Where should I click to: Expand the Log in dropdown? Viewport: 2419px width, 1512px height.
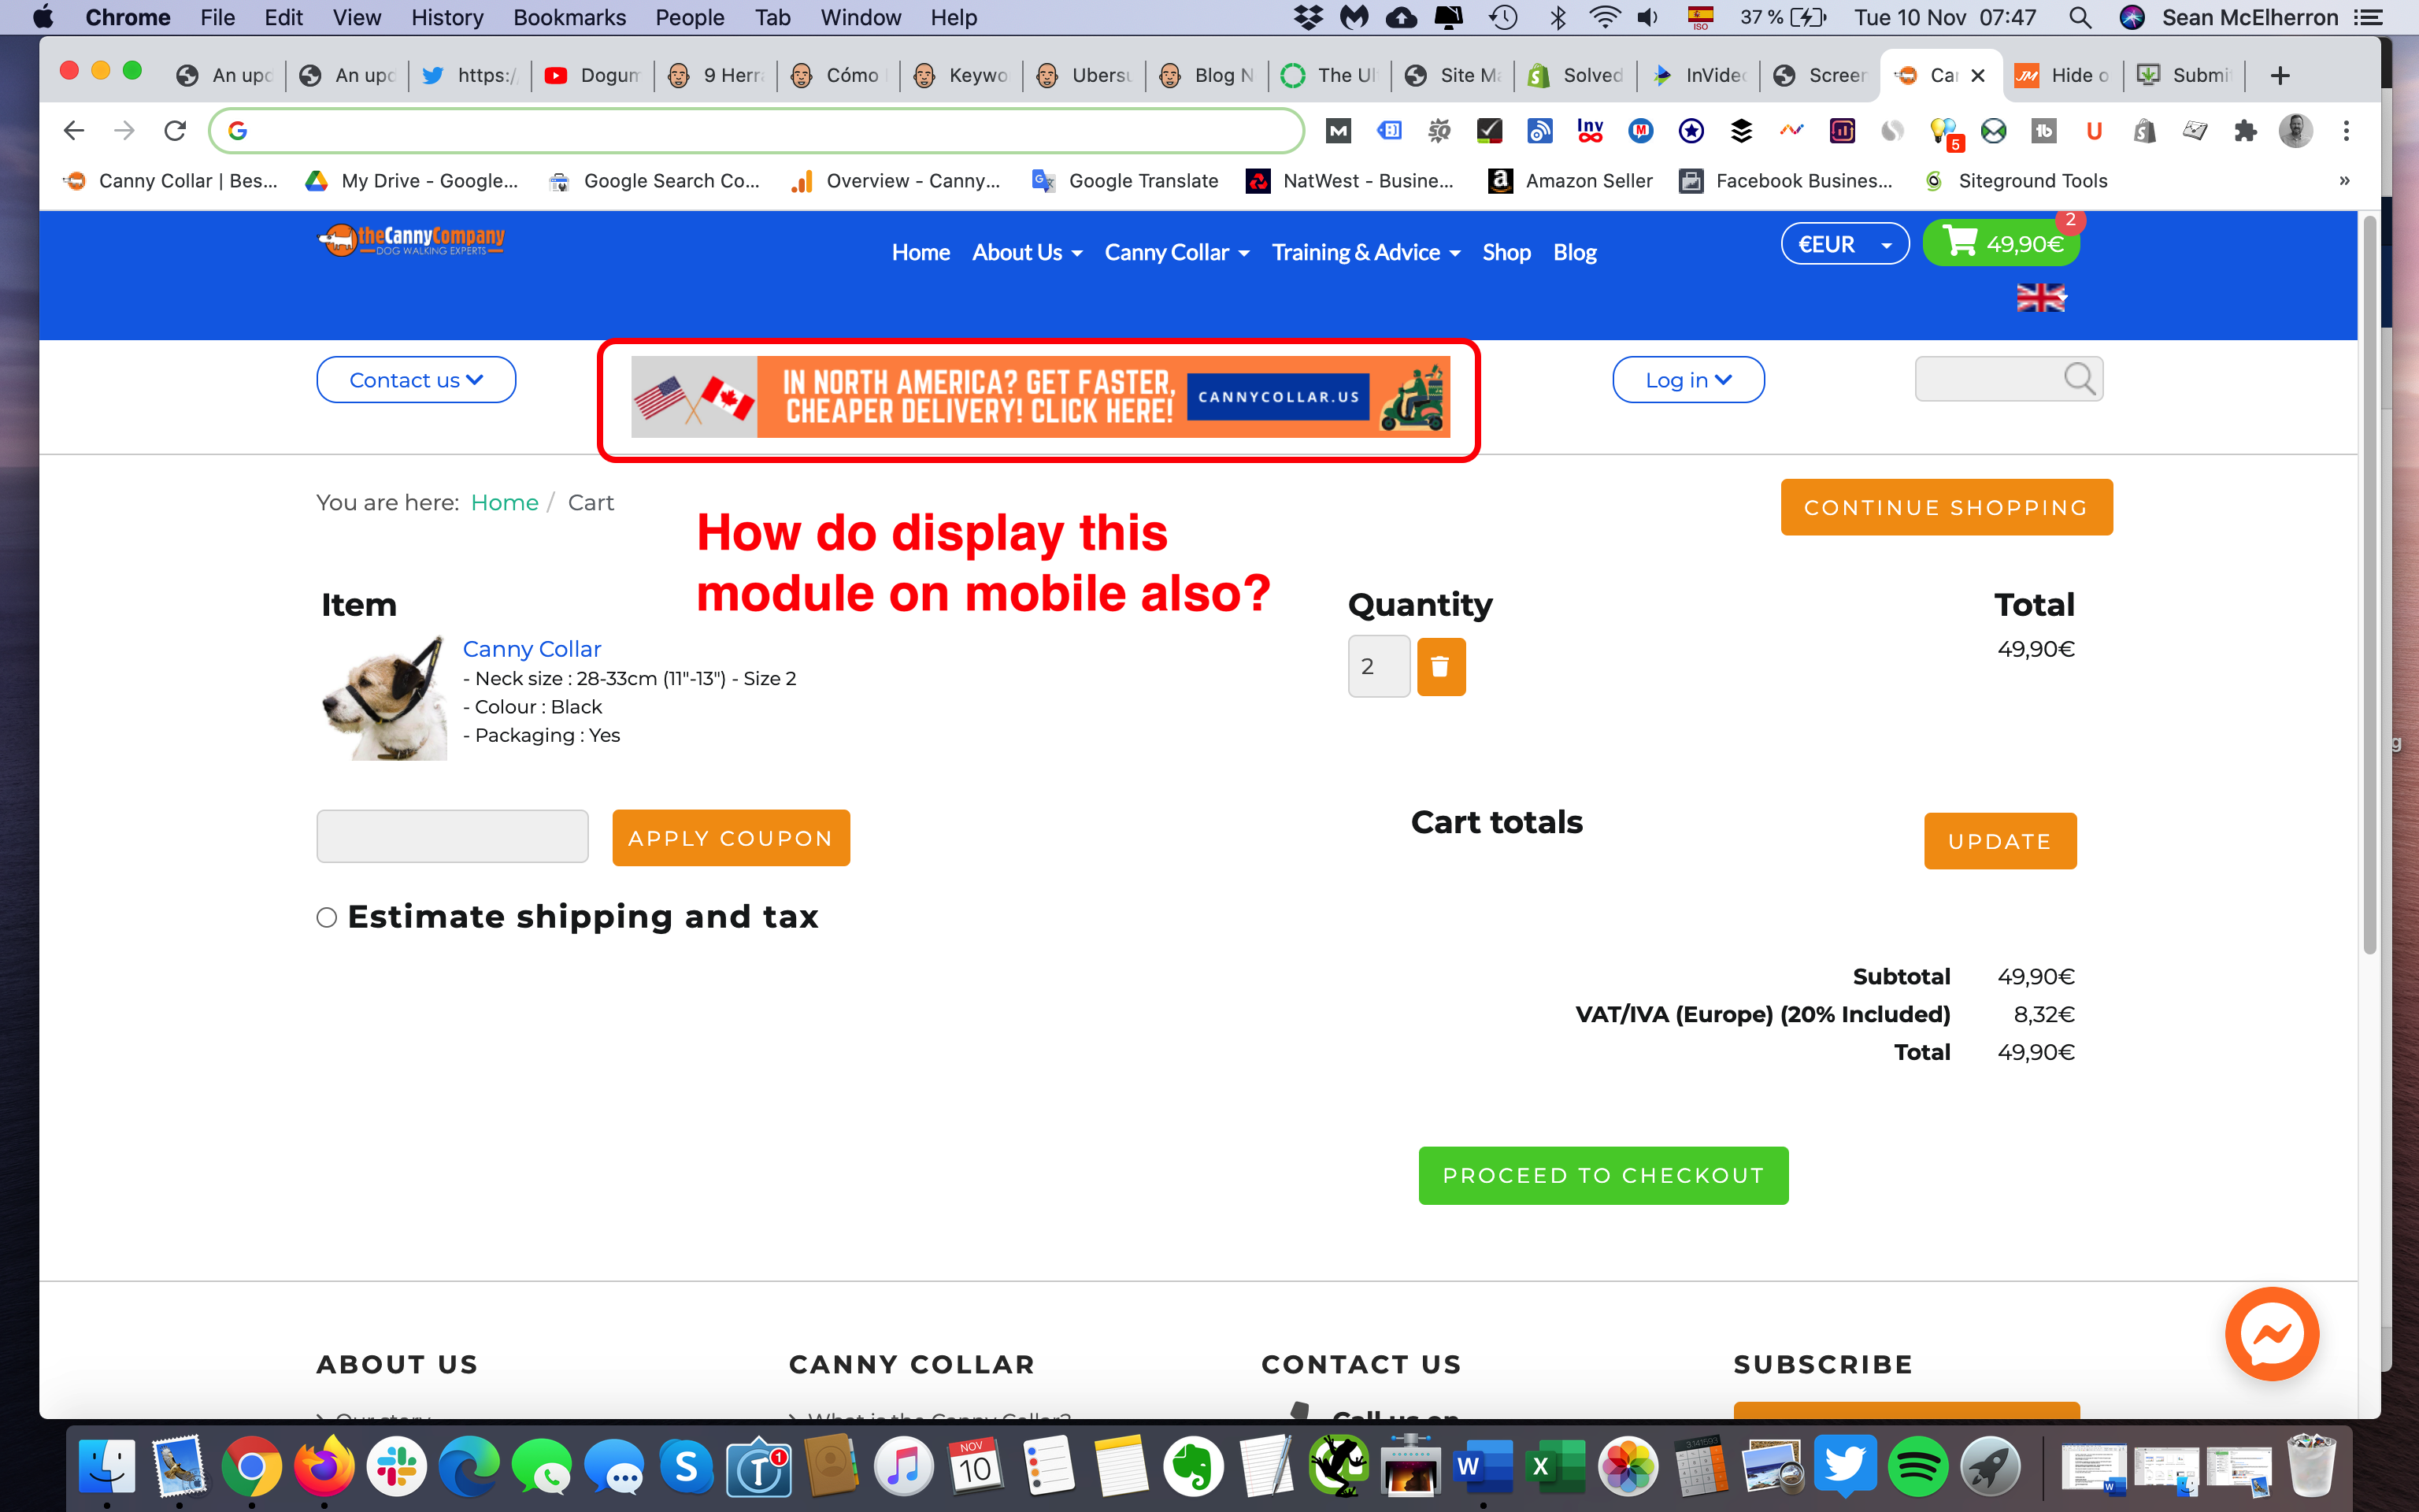(x=1687, y=380)
